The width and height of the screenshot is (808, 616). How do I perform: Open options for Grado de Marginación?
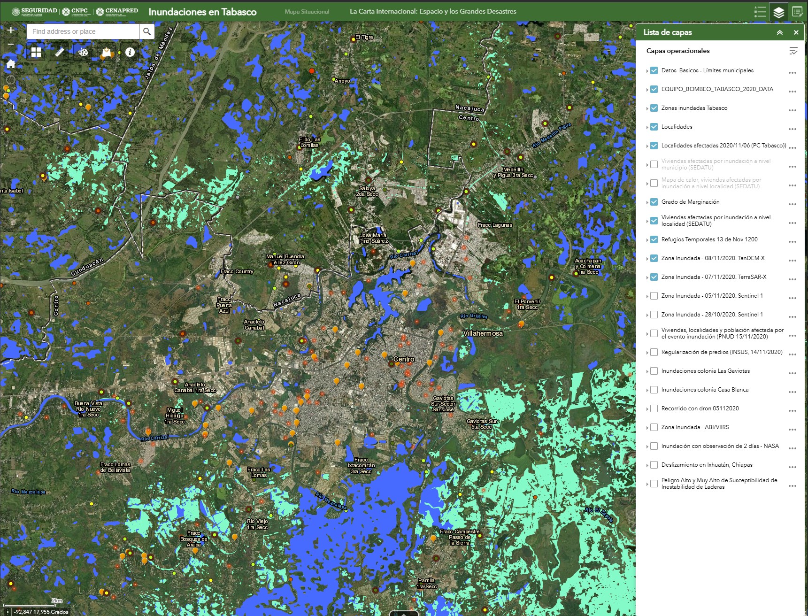coord(793,204)
